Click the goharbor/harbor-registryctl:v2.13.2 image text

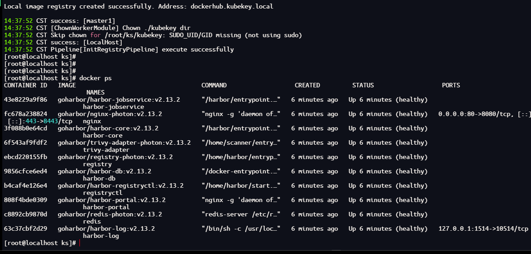coord(120,185)
